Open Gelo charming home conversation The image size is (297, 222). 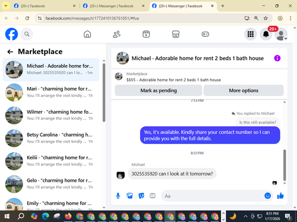(51, 184)
